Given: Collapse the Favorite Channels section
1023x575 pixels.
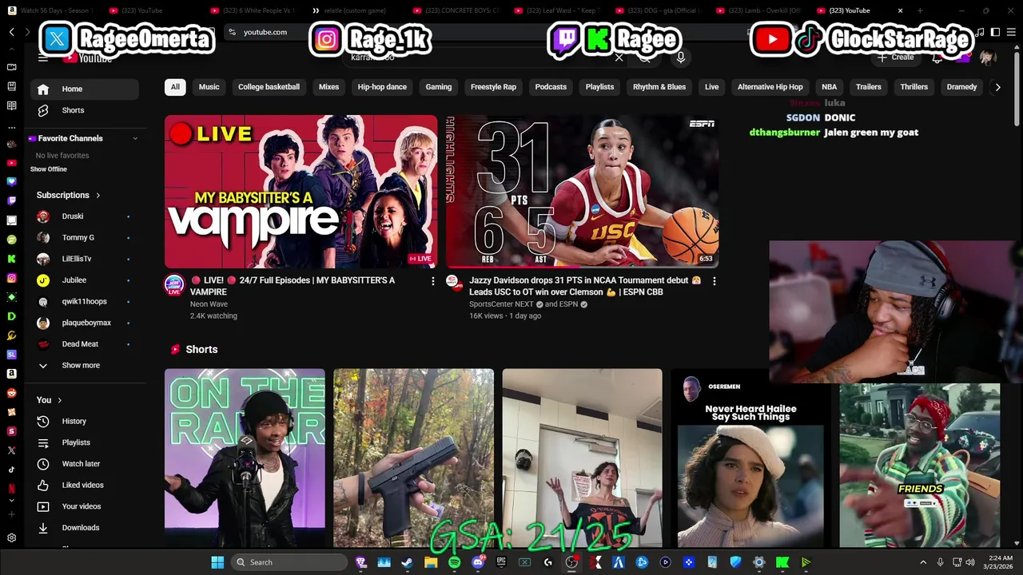Looking at the screenshot, I should click(134, 138).
